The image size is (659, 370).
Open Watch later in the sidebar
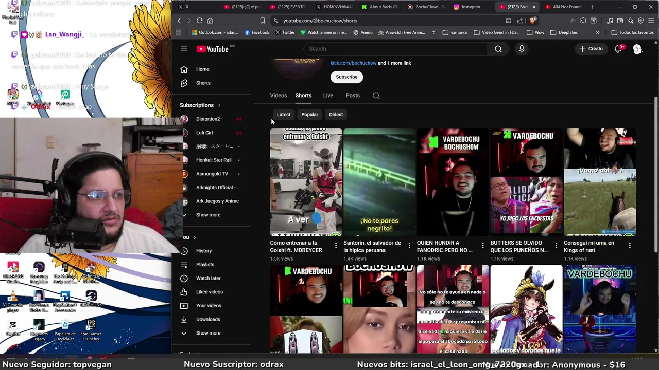(x=208, y=278)
